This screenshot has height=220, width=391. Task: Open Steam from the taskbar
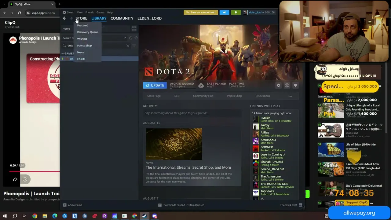[x=144, y=216]
